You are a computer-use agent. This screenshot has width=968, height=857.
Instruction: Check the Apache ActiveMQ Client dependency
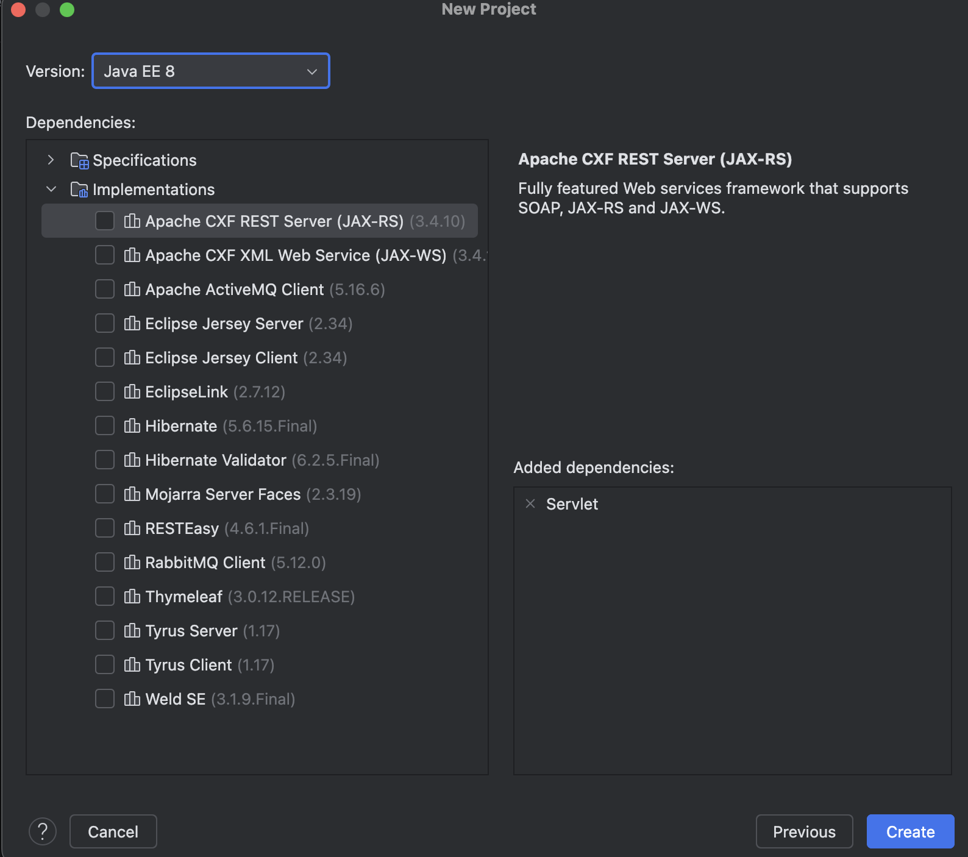tap(105, 289)
